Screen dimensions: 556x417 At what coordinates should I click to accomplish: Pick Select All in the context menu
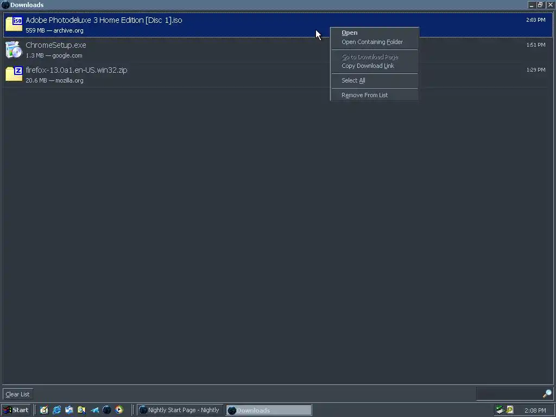click(375, 80)
